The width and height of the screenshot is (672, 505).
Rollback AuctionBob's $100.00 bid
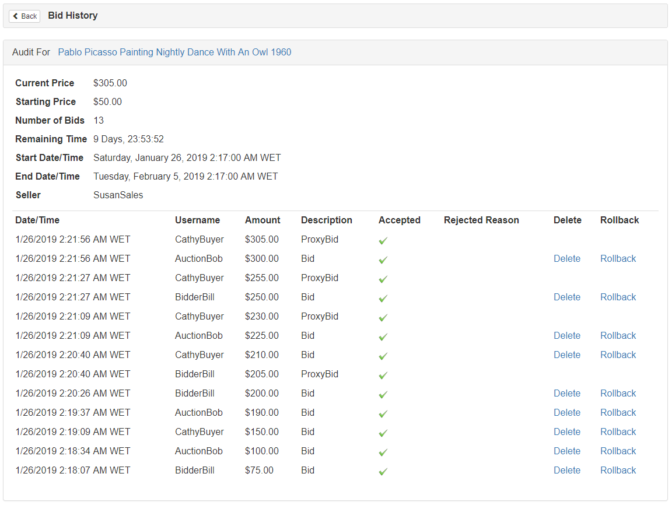tap(618, 451)
